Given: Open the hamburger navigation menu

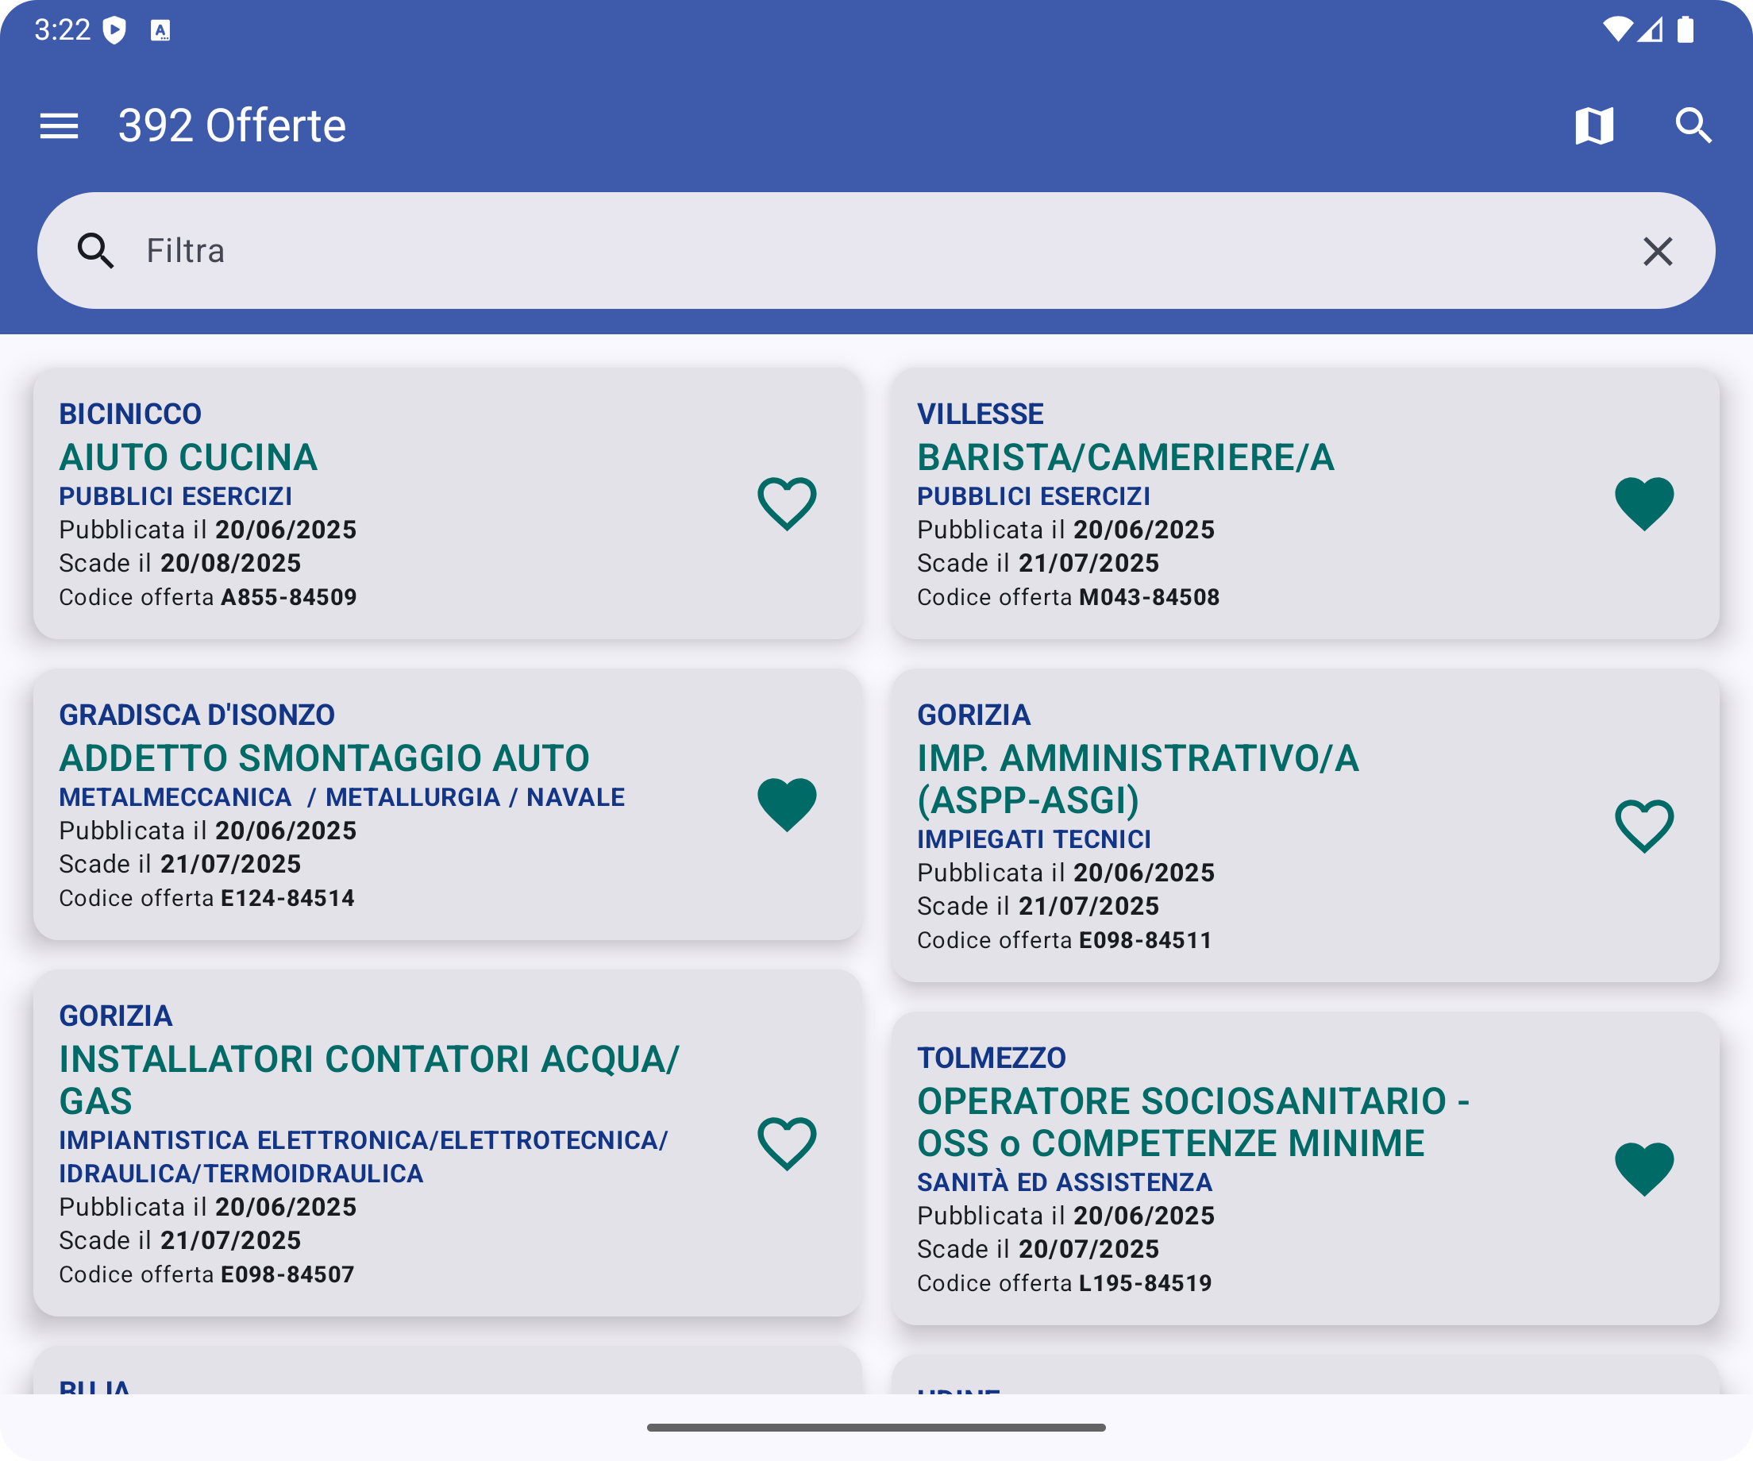Looking at the screenshot, I should [x=59, y=126].
